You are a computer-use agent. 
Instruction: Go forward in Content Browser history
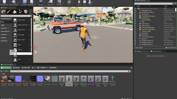coord(35,68)
